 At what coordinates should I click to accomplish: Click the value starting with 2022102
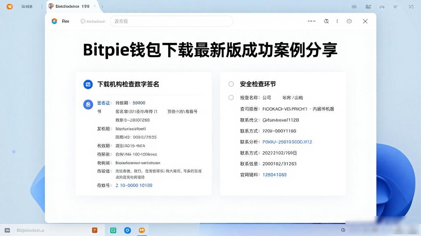pyautogui.click(x=280, y=153)
